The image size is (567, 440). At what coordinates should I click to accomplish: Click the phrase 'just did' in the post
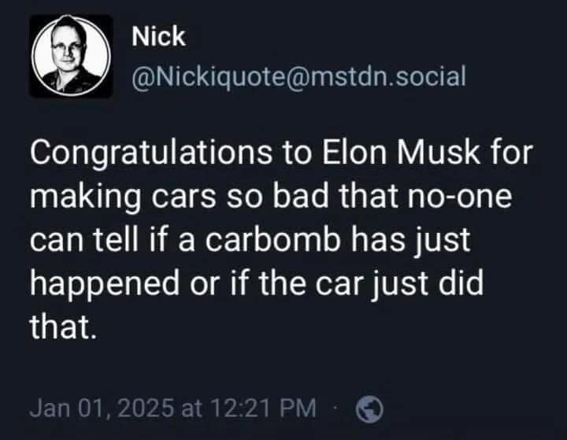[x=436, y=283]
